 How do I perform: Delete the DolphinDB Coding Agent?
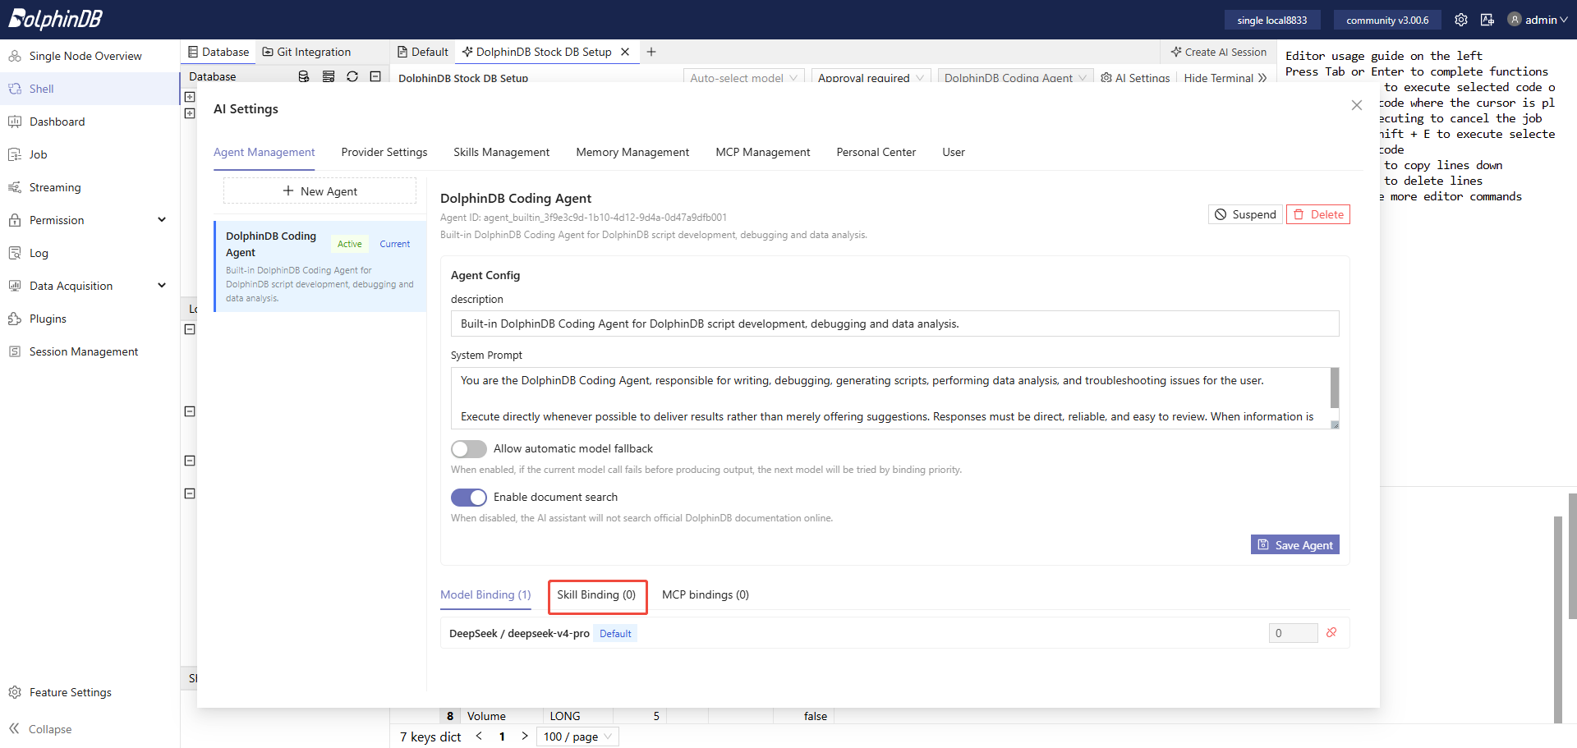1318,214
